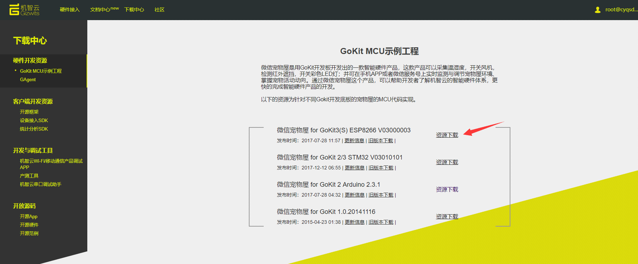
Task: Open 开源框架 in sidebar
Action: [29, 112]
